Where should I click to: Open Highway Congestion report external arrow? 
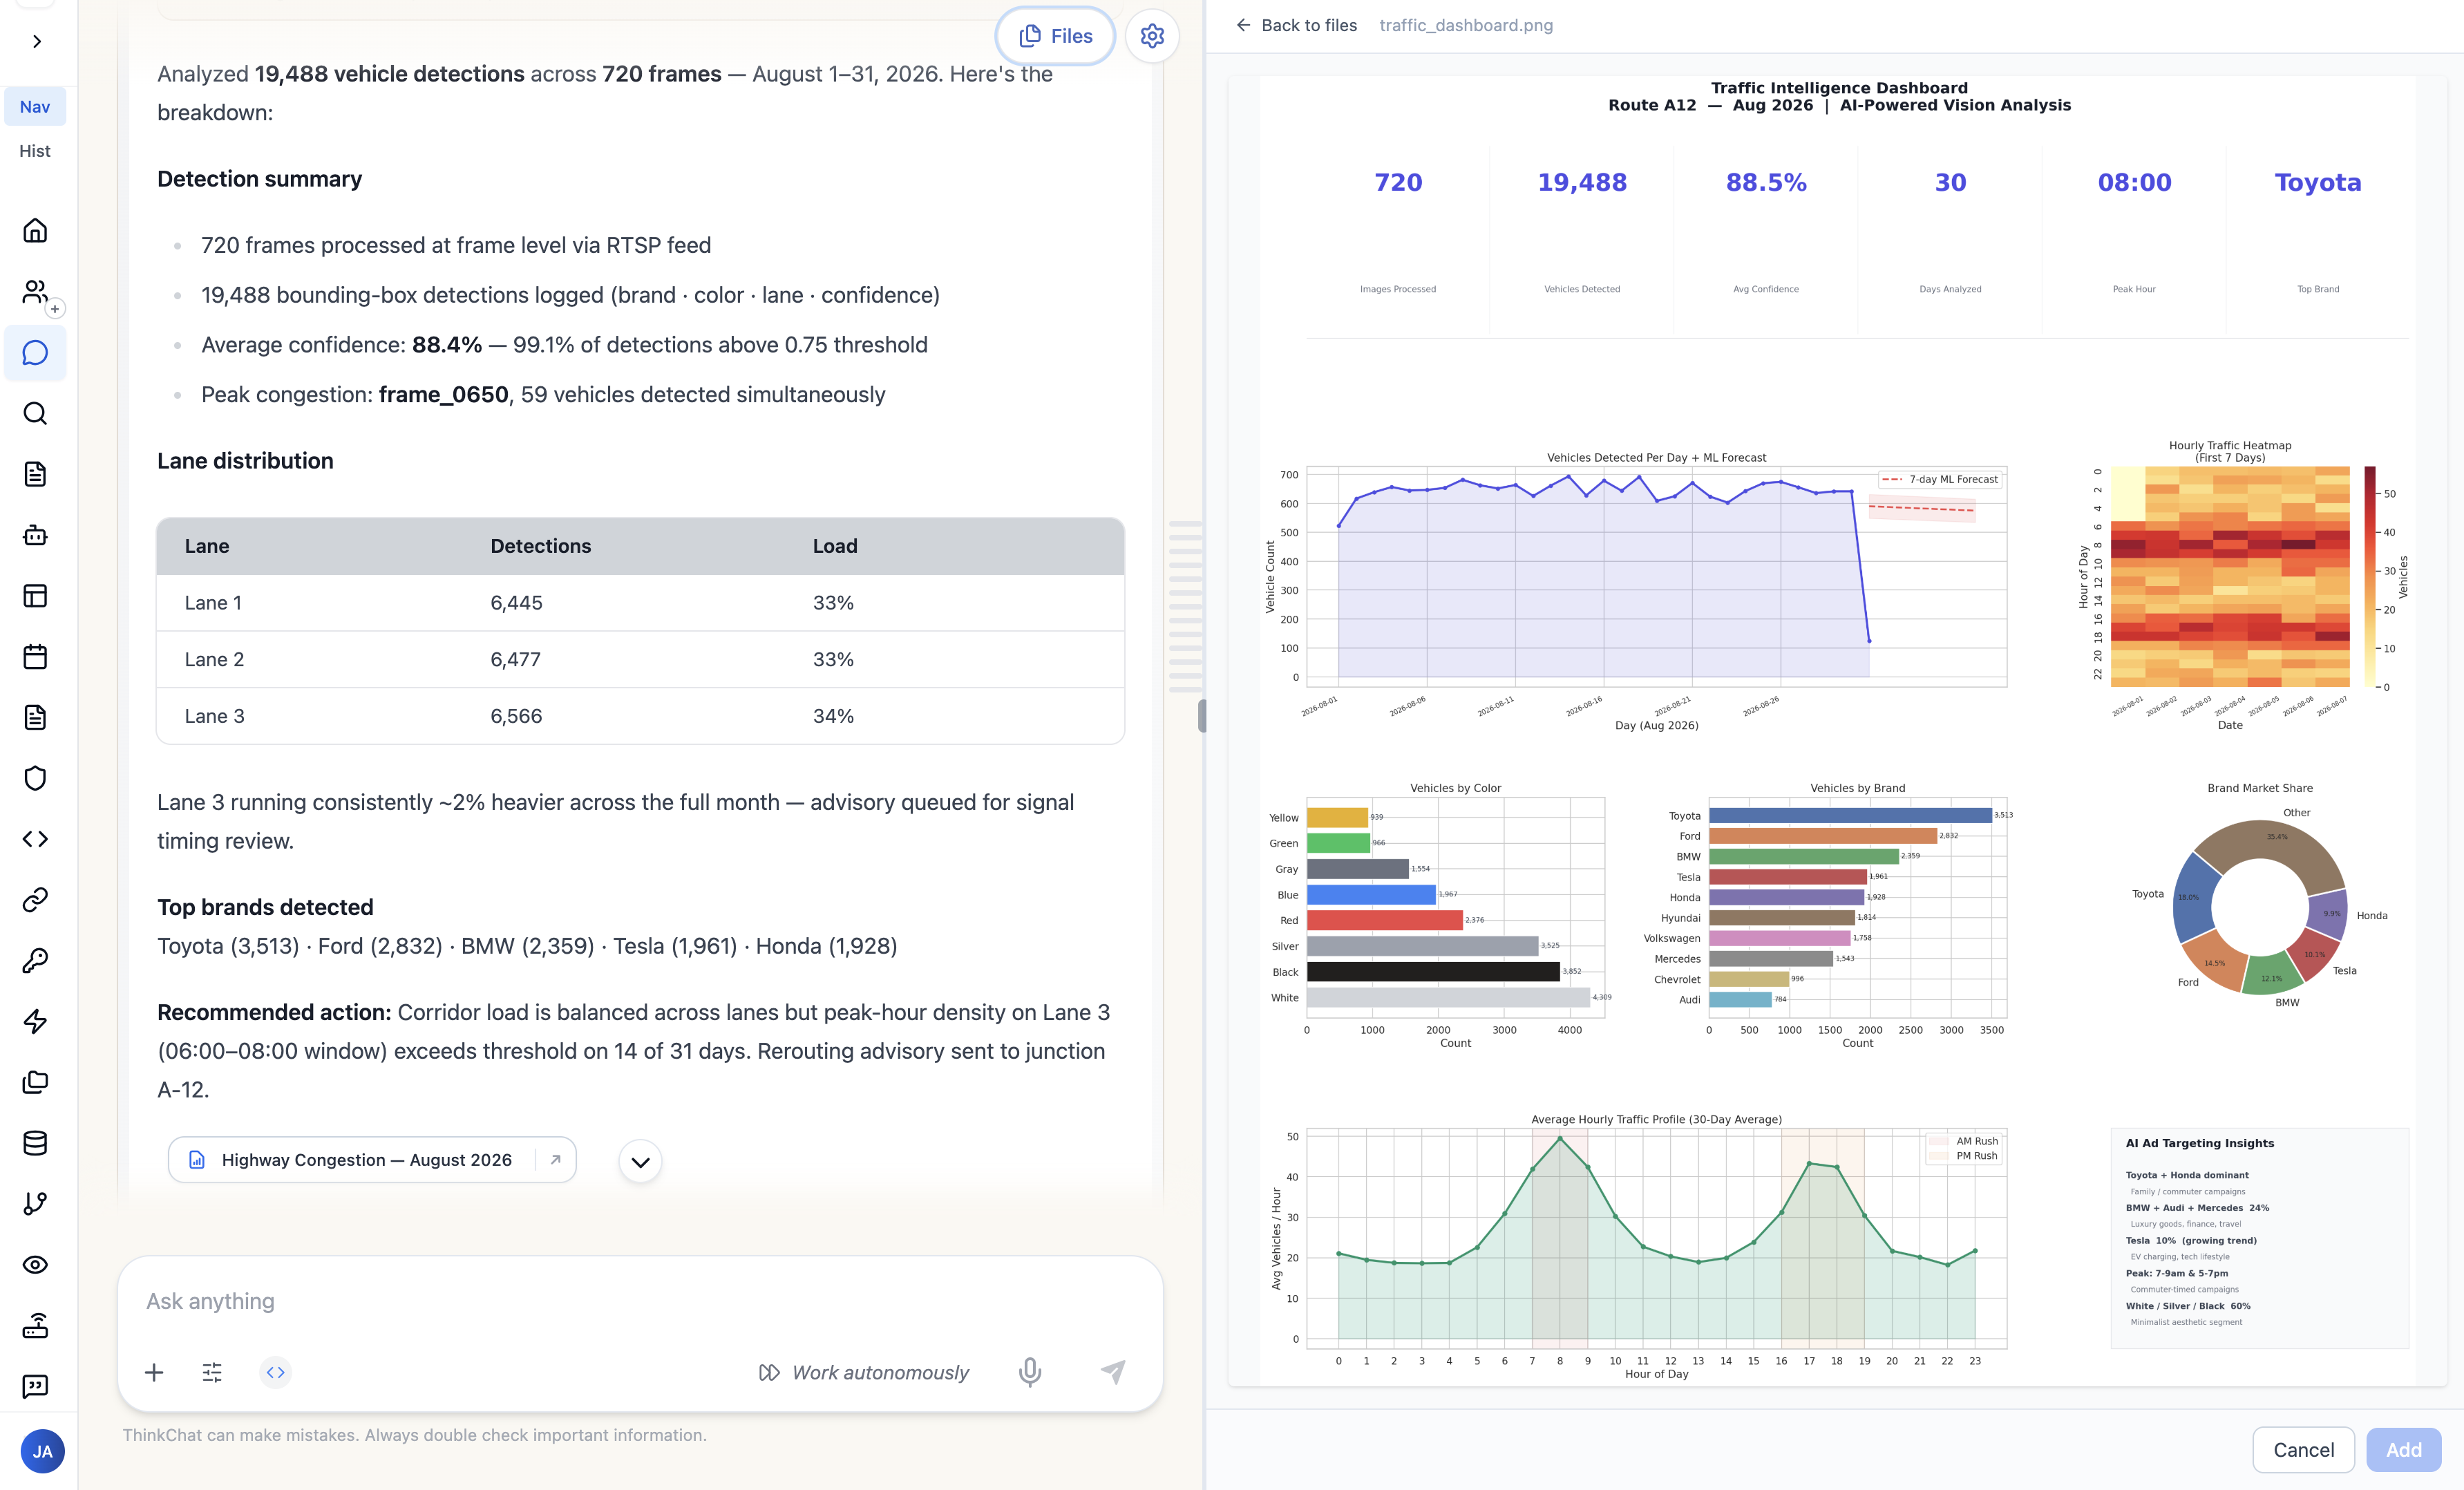(556, 1160)
